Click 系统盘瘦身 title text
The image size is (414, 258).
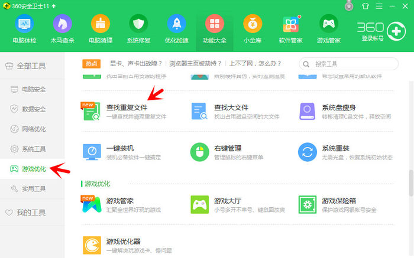[x=339, y=107]
